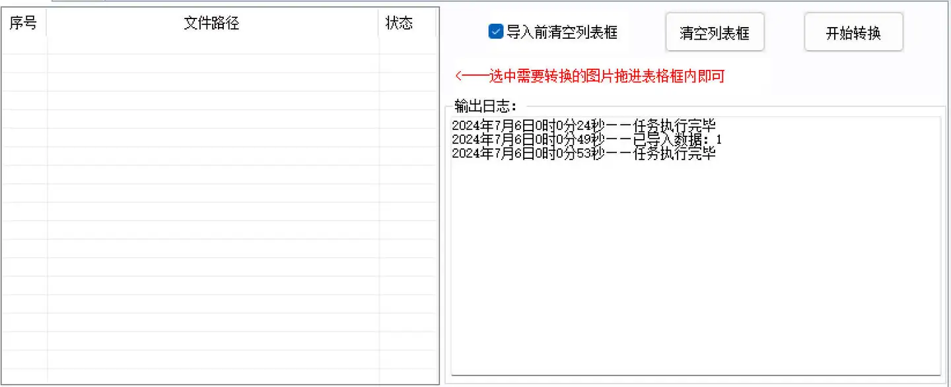Select the 文件路径 column header
Viewport: 951px width, 387px height.
click(x=213, y=23)
